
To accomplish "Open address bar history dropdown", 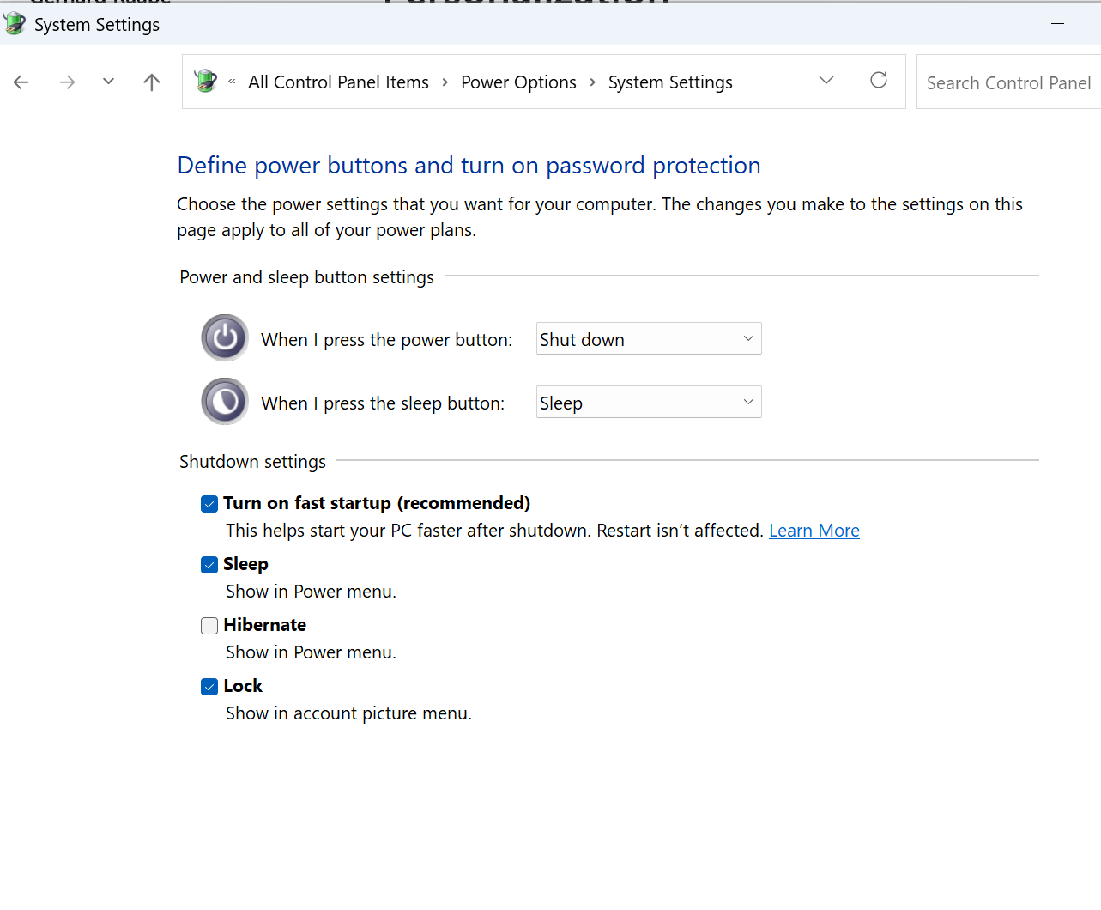I will [x=826, y=81].
